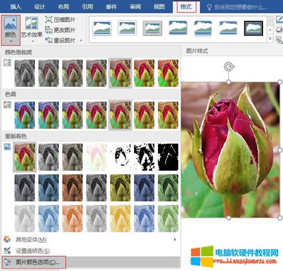Click 压缩图片 compress pictures
283x271 pixels.
(61, 20)
